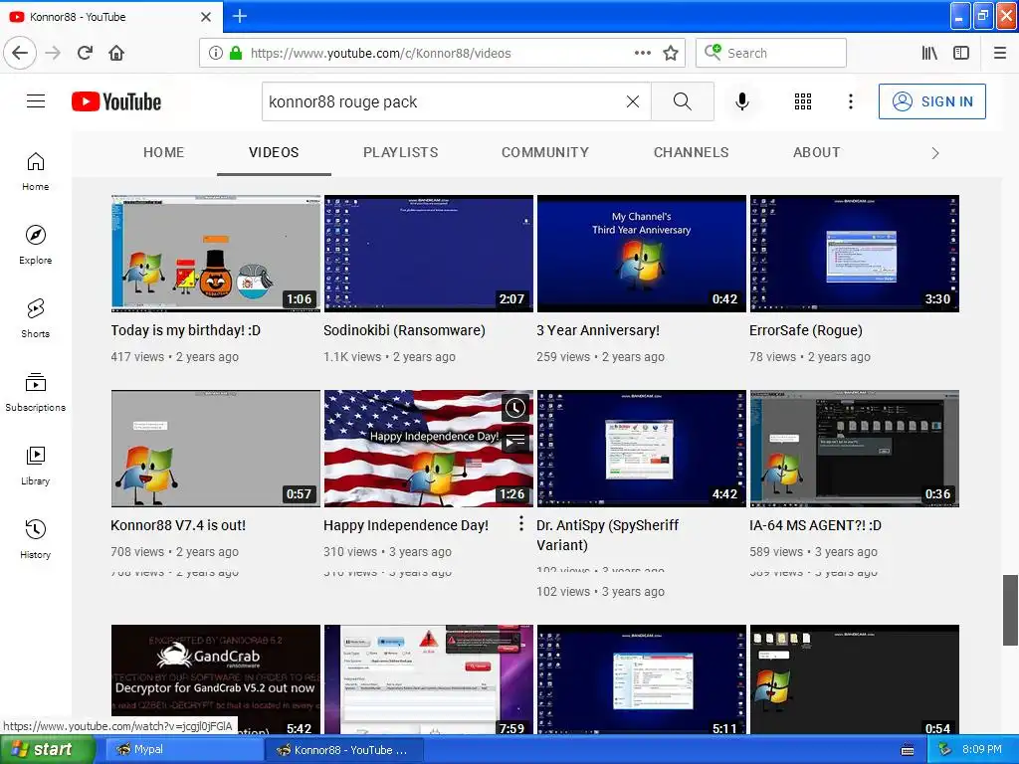Open Dr. AntiSpy video thumbnail

click(x=642, y=449)
